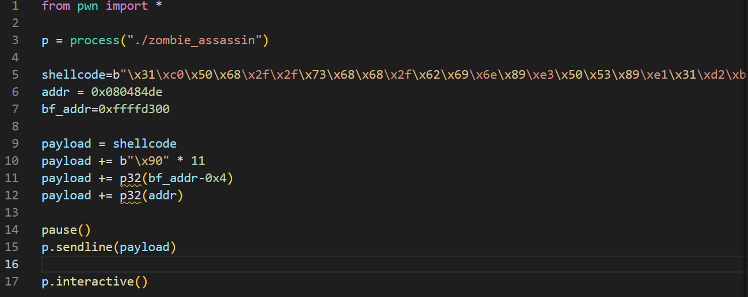Viewport: 748px width, 297px height.
Task: Click the 'process' function call
Action: pos(94,40)
